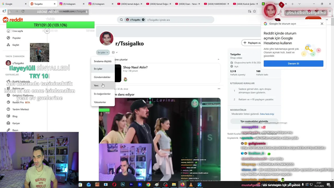Screen dimensions: 334x188
Task: Click Devam Et button
Action: pos(294,63)
